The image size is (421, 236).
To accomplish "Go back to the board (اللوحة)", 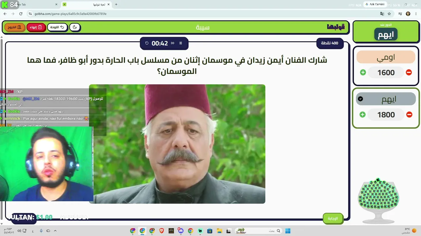I will pos(57,27).
